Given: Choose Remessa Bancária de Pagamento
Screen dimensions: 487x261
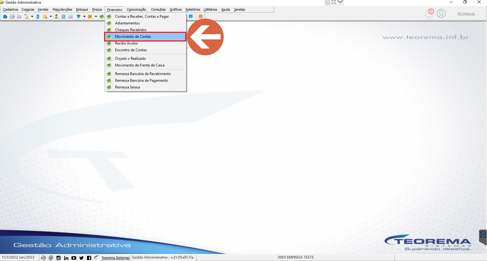Looking at the screenshot, I should click(145, 81).
